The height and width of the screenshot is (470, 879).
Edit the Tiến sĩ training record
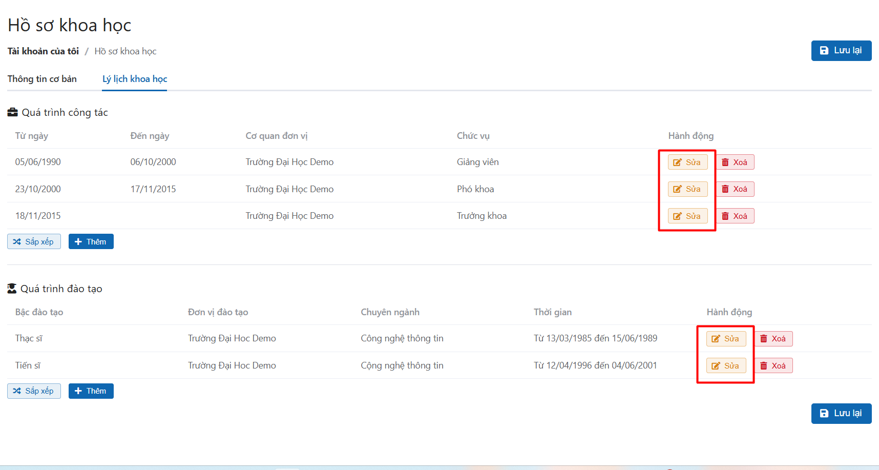pos(726,366)
